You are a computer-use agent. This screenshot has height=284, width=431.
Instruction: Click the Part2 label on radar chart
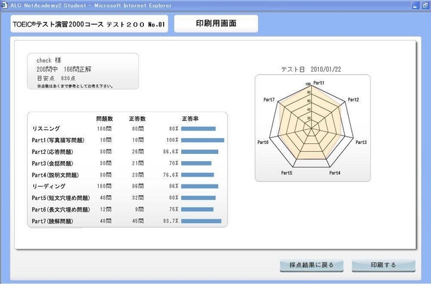pos(353,100)
